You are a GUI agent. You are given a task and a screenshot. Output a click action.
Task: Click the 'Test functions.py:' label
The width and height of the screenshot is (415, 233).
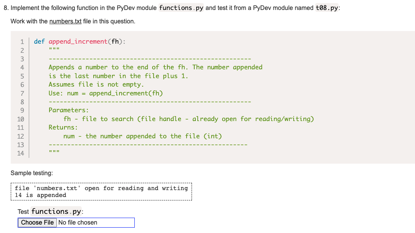tap(50, 211)
